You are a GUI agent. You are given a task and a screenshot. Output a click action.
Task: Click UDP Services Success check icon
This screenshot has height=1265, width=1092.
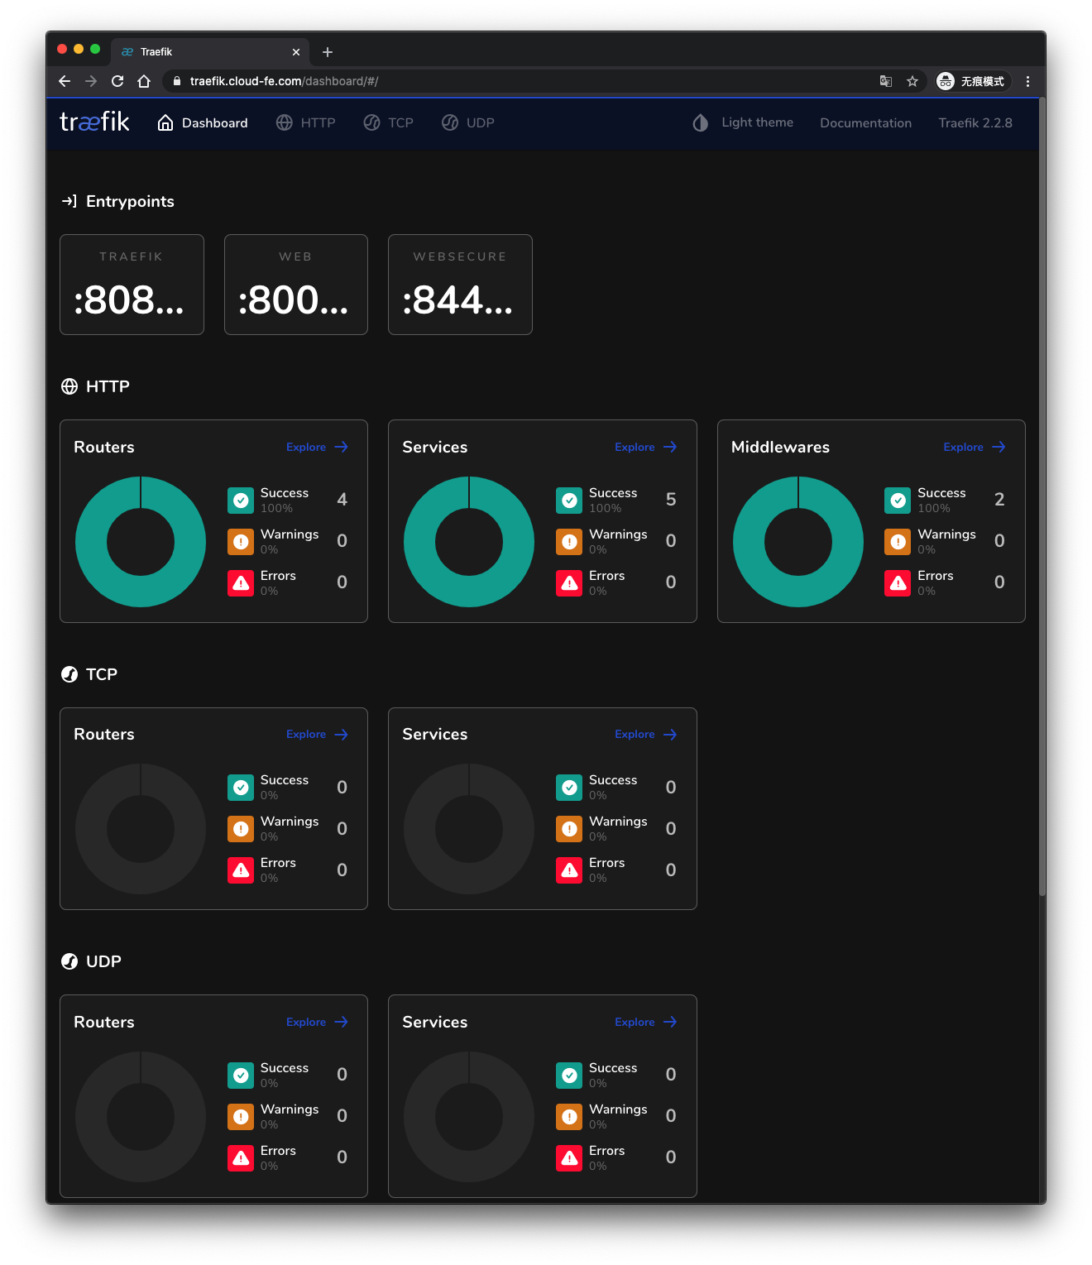569,1075
